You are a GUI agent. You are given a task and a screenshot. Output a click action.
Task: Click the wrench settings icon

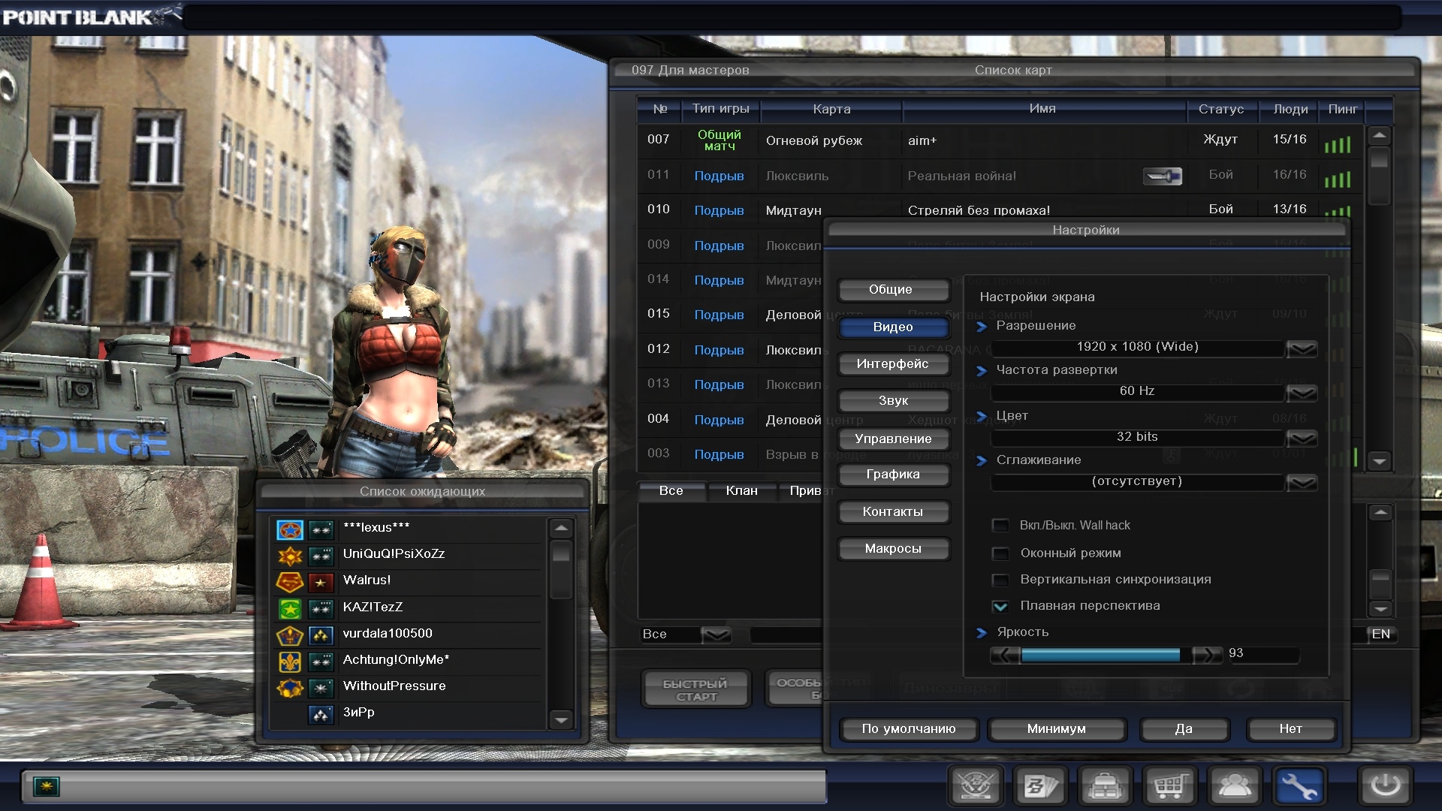coord(1299,786)
